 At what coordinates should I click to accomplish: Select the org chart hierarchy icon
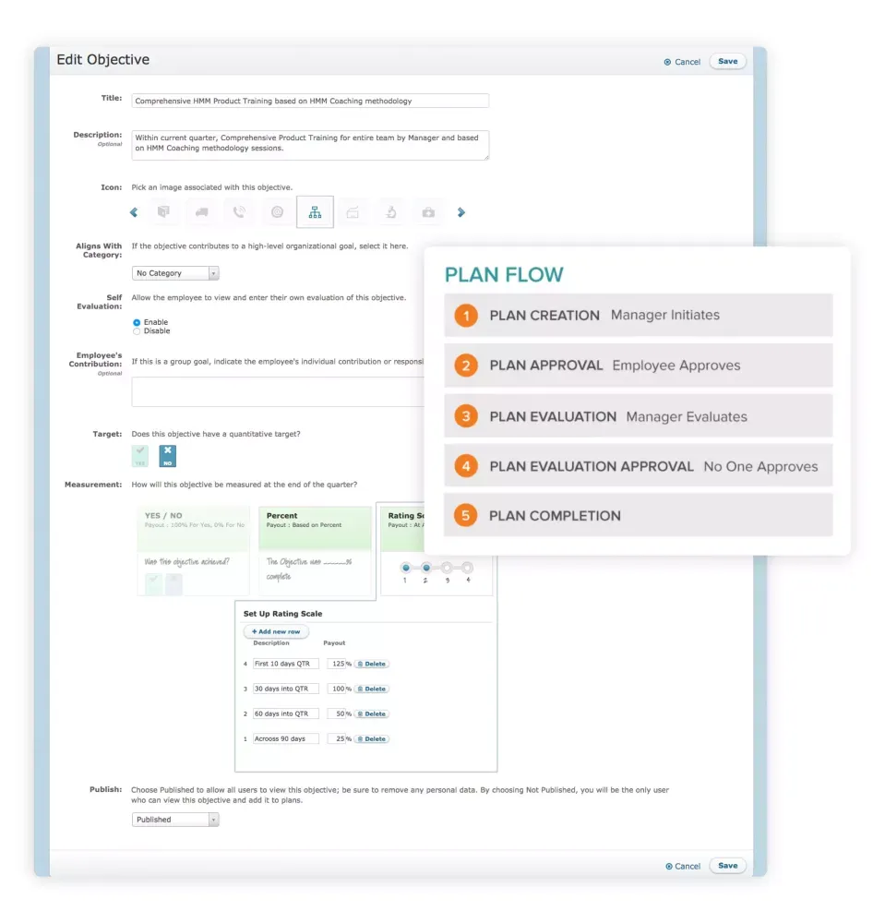tap(315, 212)
